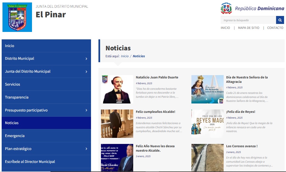This screenshot has height=172, width=286.
Task: Open the Natalicio Juan Pablo Duarte article
Action: [x=157, y=77]
